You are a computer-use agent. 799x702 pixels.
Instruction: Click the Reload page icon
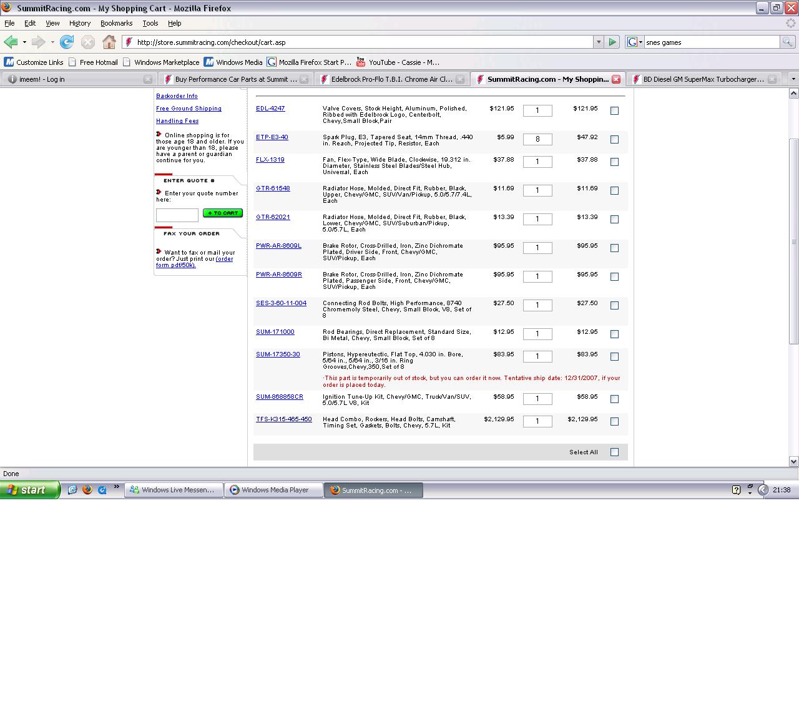coord(67,42)
